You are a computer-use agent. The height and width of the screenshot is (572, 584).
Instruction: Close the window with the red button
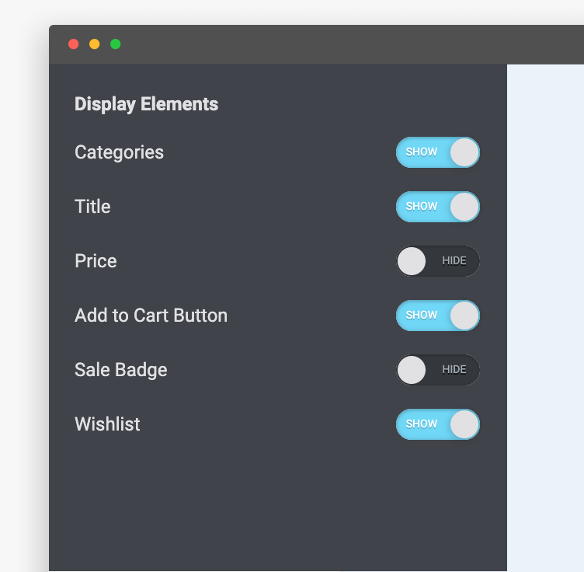pyautogui.click(x=74, y=44)
